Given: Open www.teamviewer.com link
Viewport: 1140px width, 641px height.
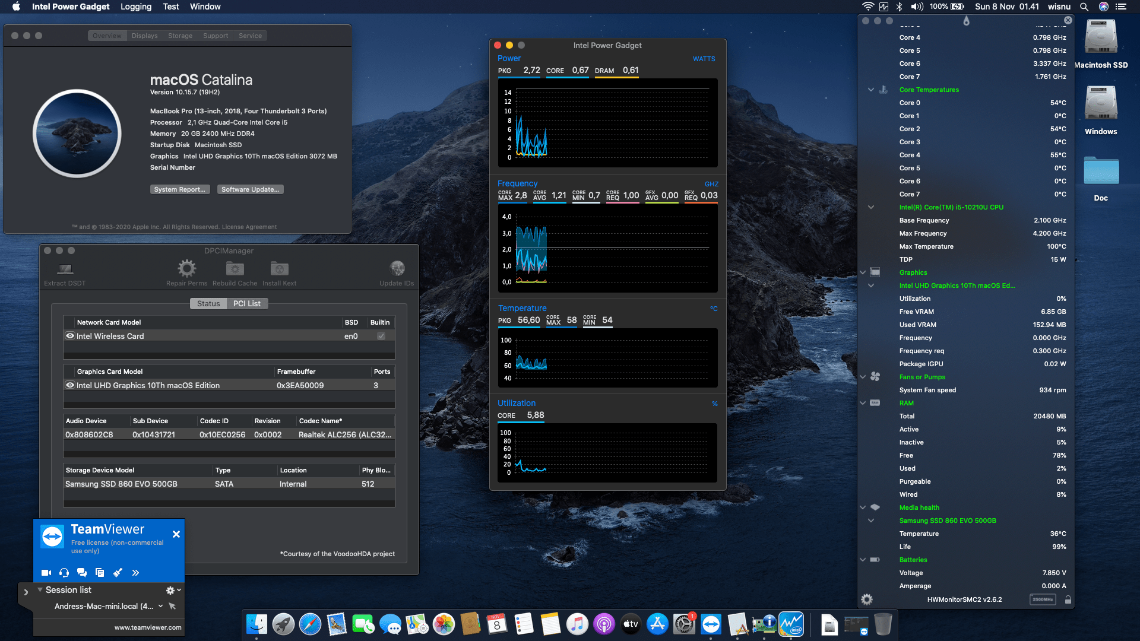Looking at the screenshot, I should tap(148, 627).
